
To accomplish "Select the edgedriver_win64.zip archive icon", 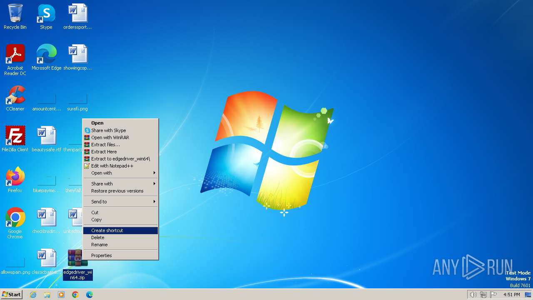I will 77,264.
